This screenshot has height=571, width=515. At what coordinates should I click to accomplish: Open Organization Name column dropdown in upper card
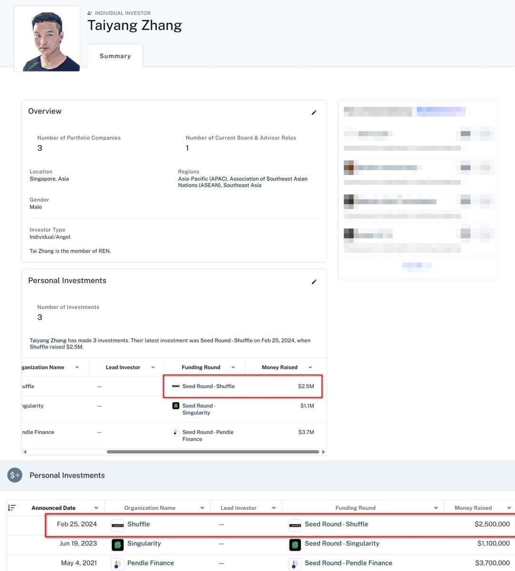pos(77,367)
